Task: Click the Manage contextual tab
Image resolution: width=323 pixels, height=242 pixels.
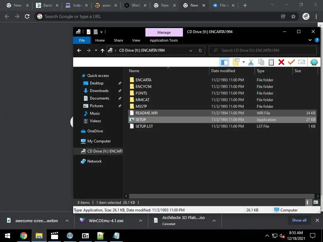Action: coord(164,32)
